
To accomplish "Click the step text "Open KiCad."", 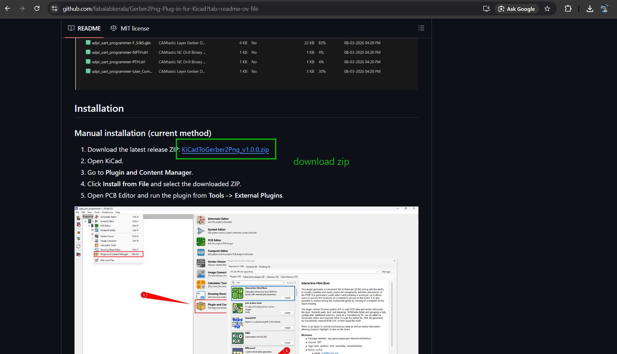I will click(x=105, y=161).
